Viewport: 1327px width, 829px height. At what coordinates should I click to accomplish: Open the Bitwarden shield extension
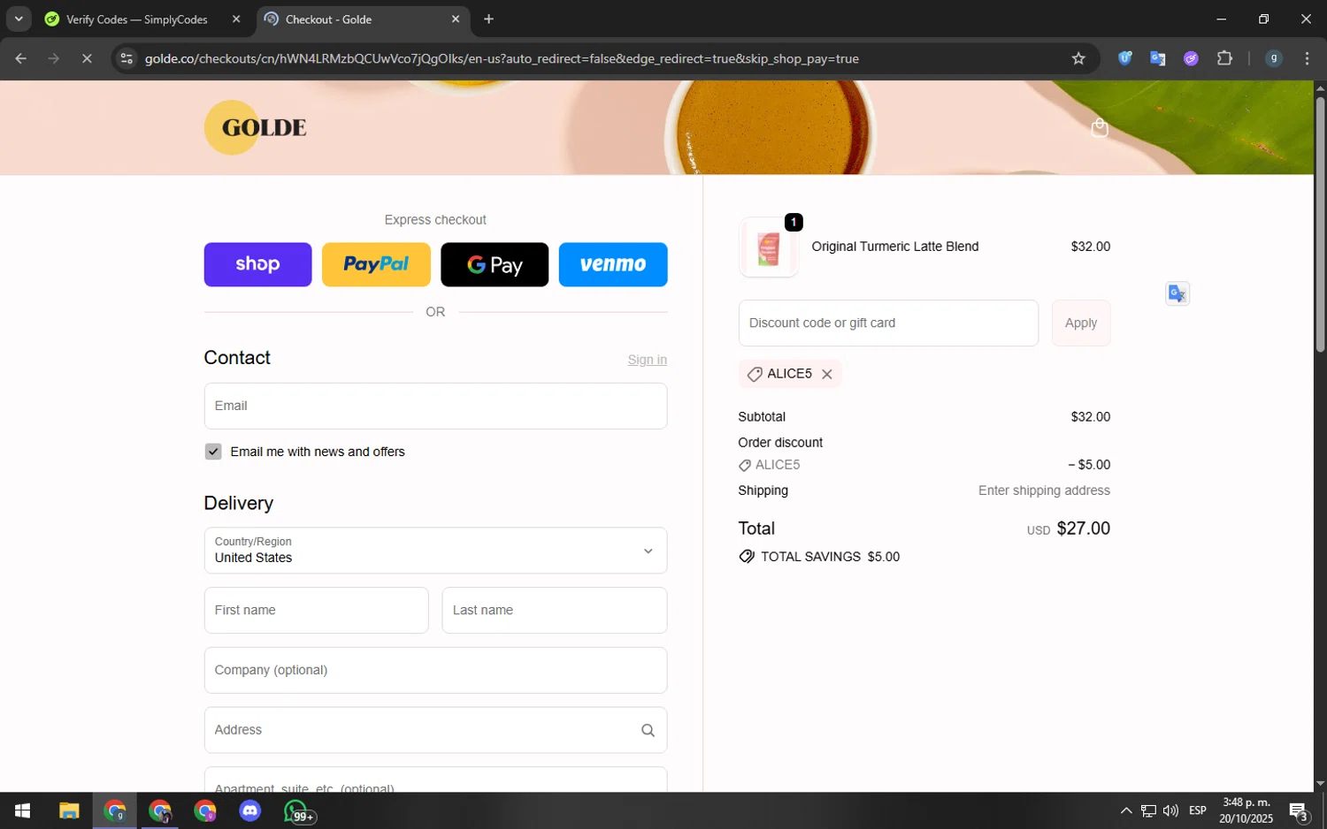click(1124, 58)
